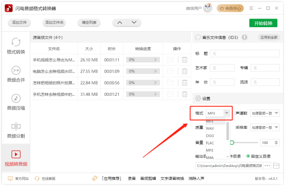
Task: Open the 消除人声 vocal removal link
Action: point(197,179)
